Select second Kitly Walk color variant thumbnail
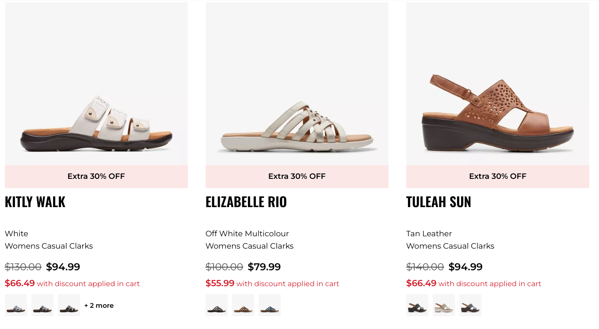Screen dimensions: 599x329 (42, 305)
